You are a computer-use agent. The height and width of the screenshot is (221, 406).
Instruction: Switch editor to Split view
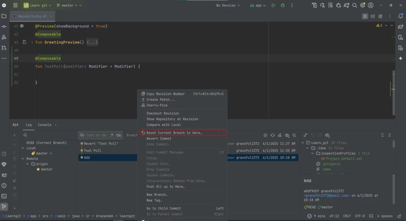click(x=373, y=16)
